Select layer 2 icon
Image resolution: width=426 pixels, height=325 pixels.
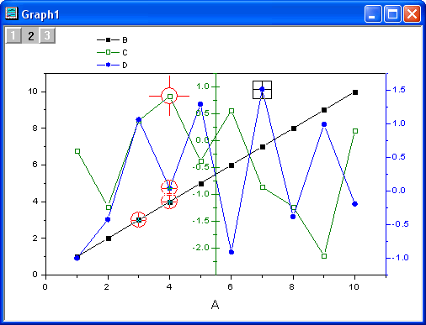(30, 35)
